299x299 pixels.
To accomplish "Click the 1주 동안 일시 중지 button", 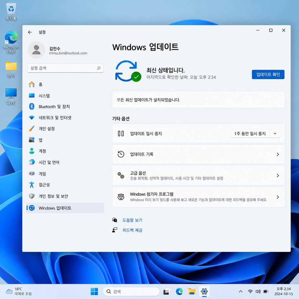I will (x=250, y=133).
